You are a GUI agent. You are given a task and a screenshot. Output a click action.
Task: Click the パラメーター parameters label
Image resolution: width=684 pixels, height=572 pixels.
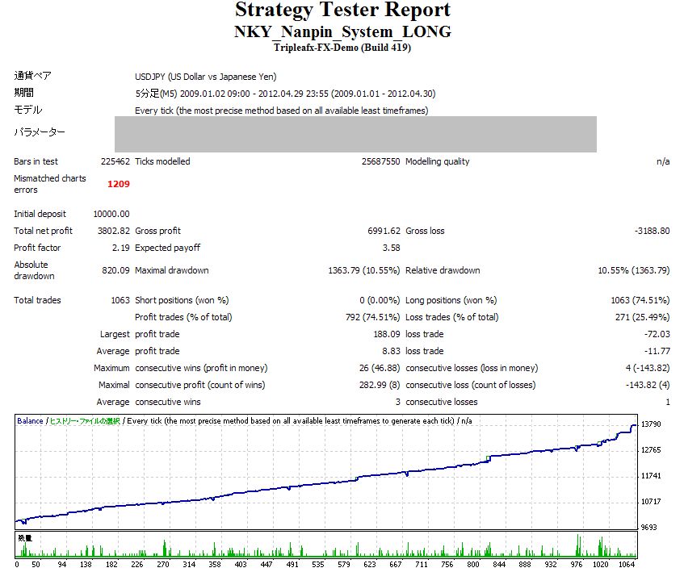tap(40, 132)
